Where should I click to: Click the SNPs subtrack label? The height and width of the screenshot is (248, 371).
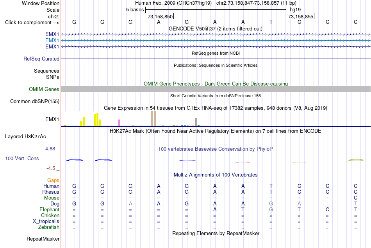(53, 77)
